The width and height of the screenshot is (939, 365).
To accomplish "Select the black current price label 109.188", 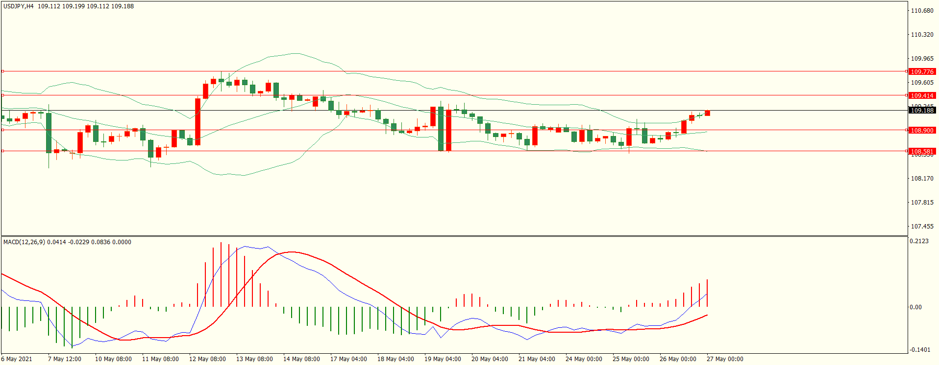I will click(922, 110).
